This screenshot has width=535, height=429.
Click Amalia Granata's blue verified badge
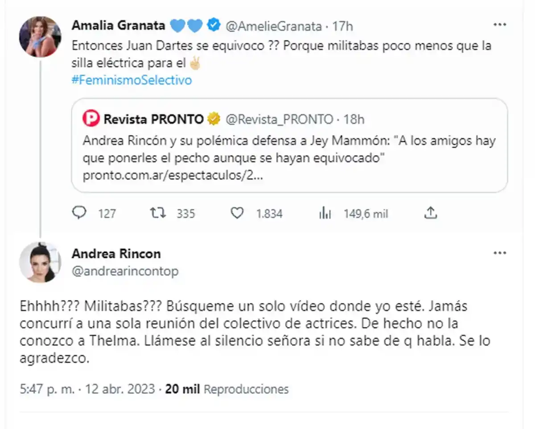pos(213,25)
